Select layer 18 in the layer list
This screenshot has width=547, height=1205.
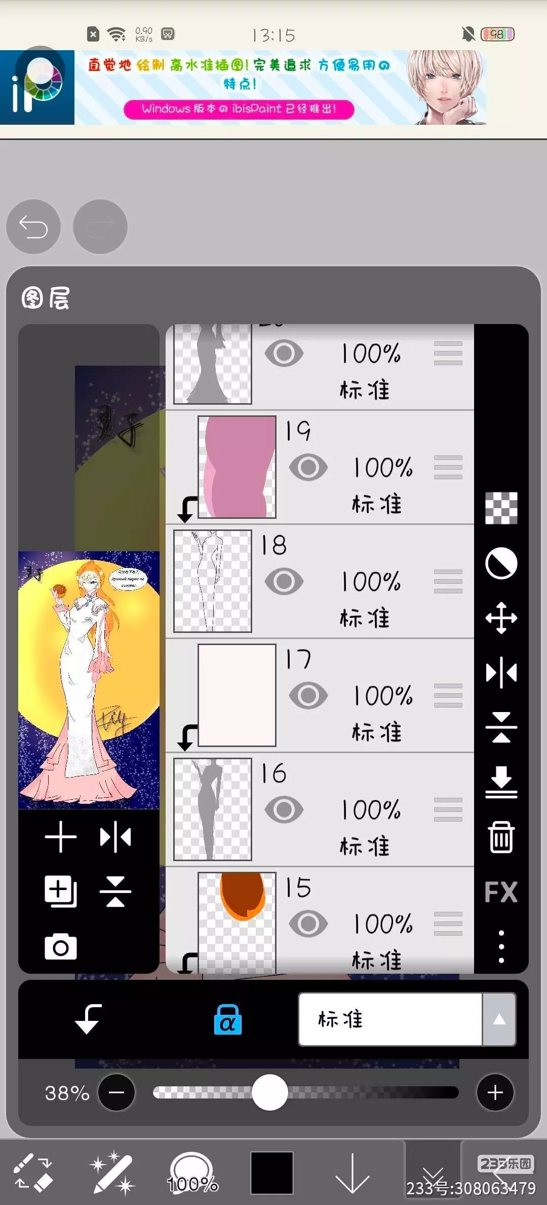320,581
